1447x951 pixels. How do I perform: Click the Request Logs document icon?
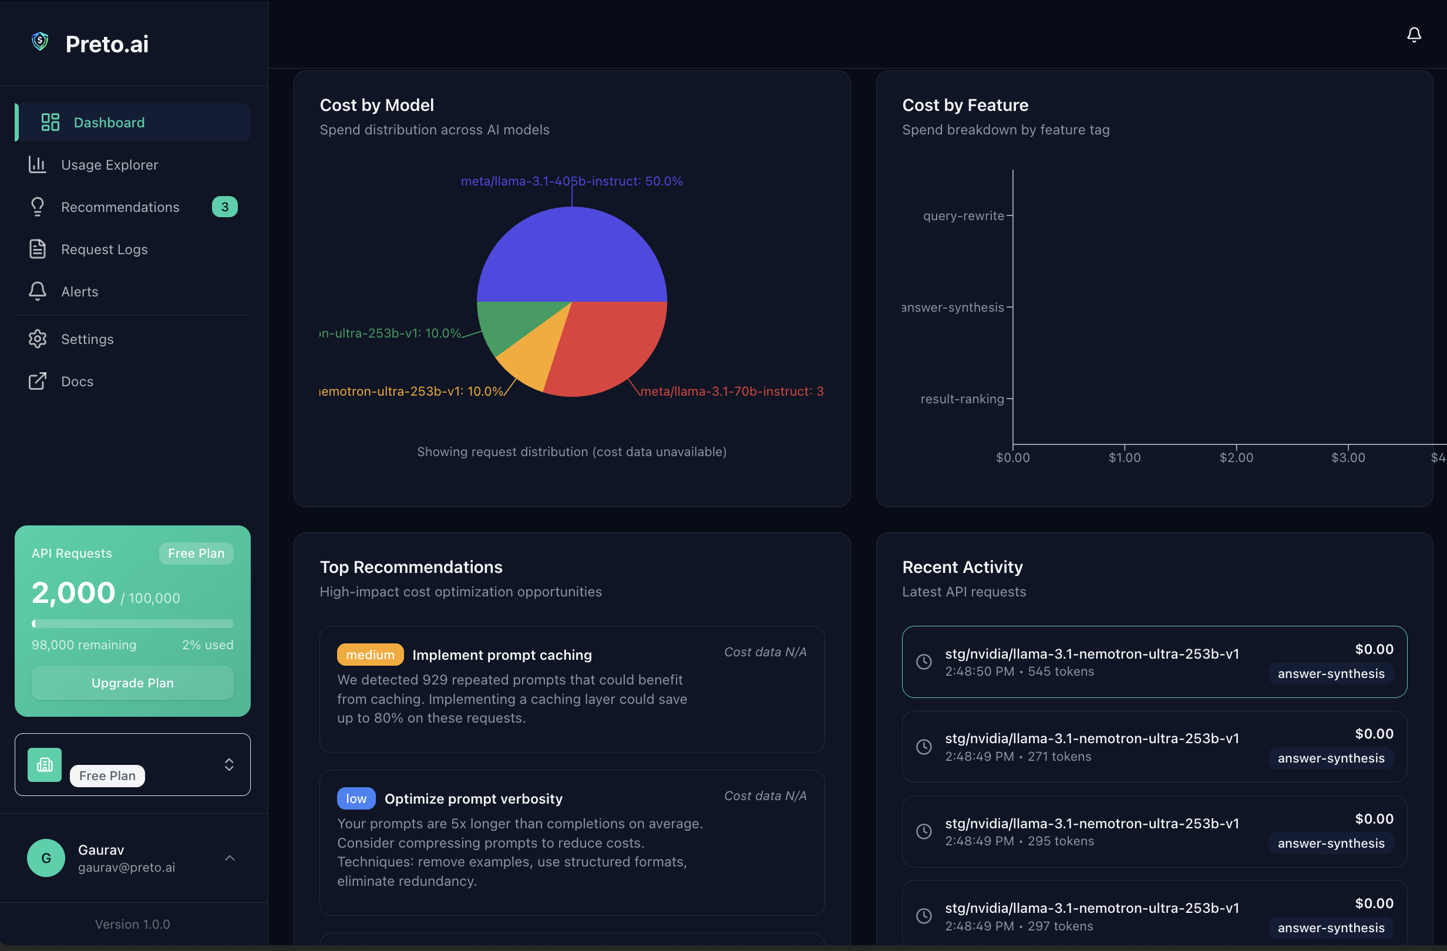click(38, 248)
